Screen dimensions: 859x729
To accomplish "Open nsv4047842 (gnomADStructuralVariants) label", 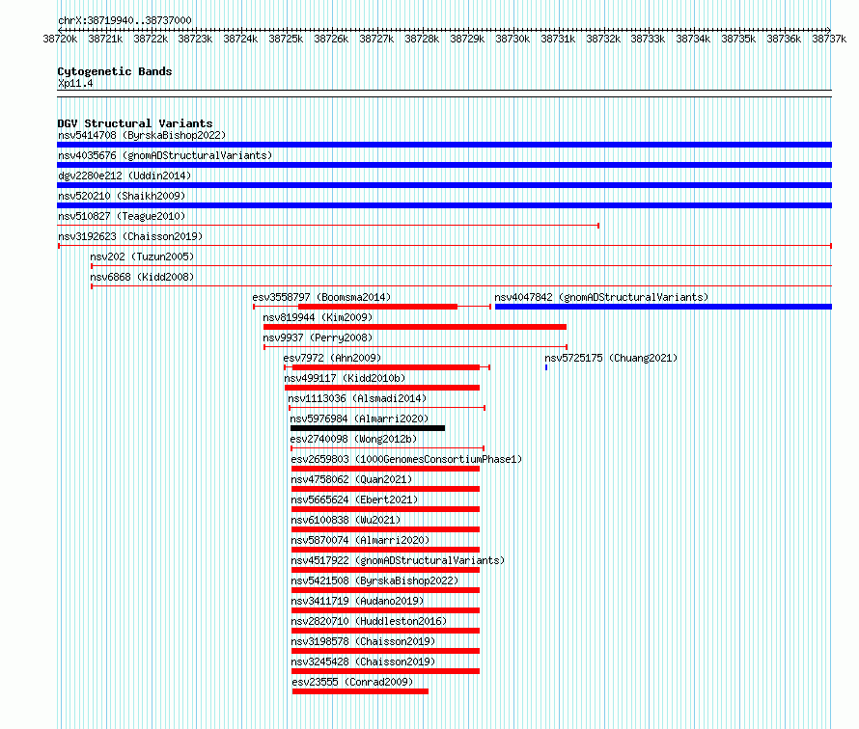I will coord(601,297).
